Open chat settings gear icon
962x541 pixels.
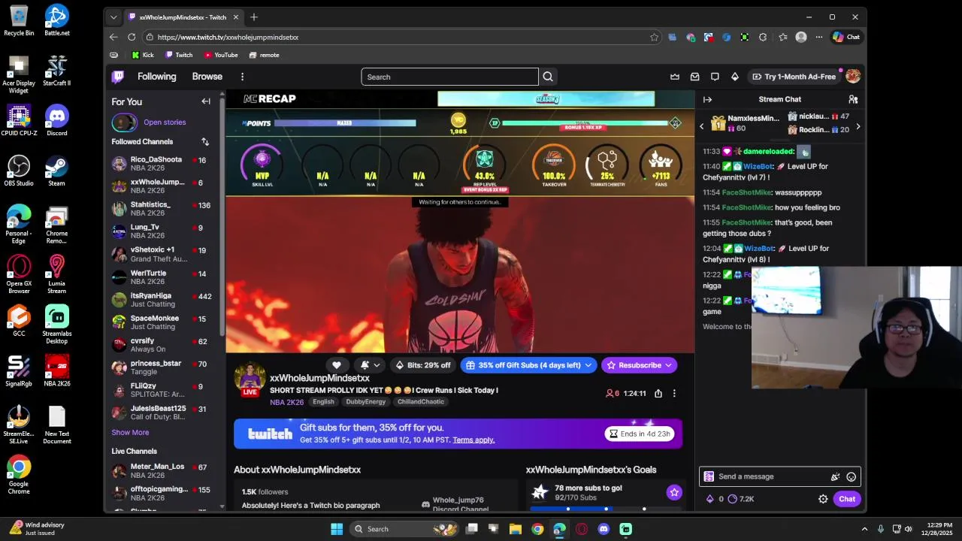point(823,499)
